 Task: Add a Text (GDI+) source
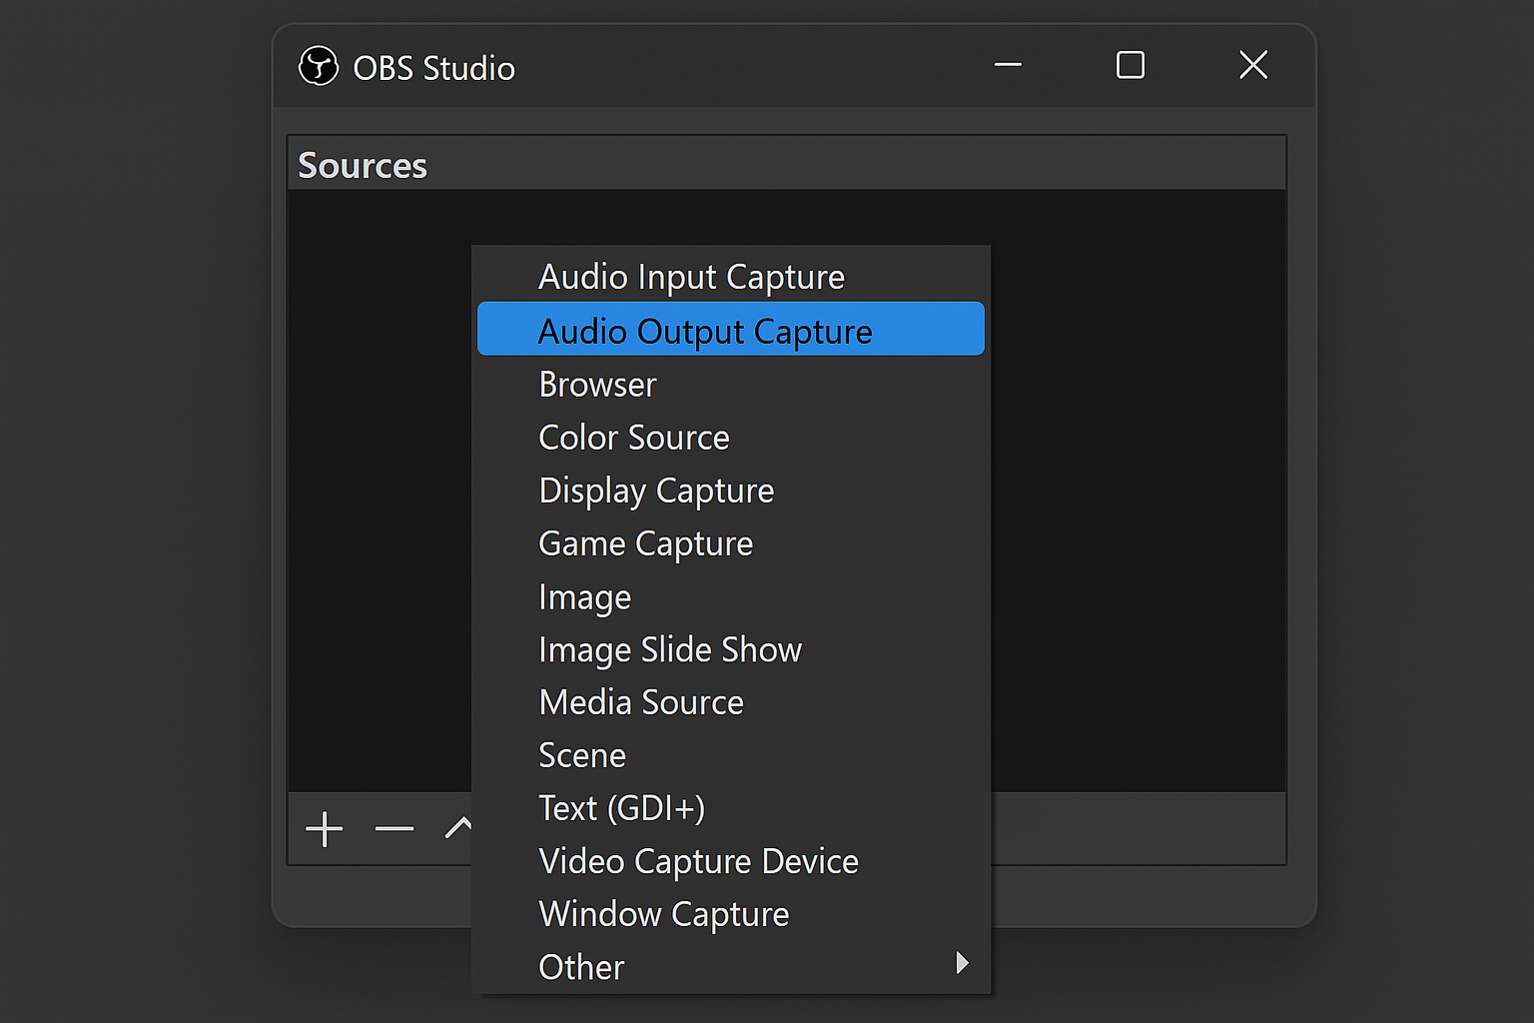tap(621, 808)
